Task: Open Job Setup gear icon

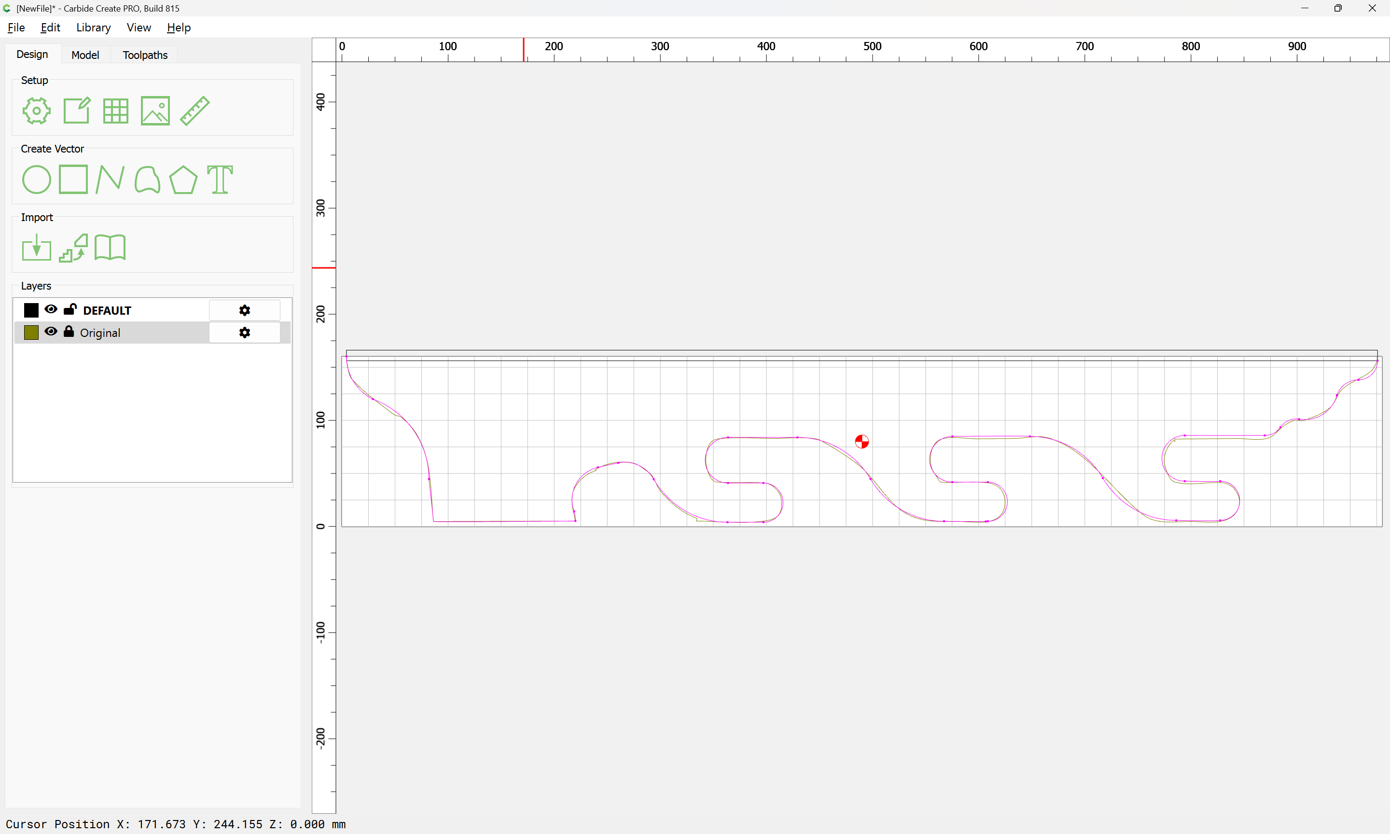Action: pyautogui.click(x=37, y=111)
